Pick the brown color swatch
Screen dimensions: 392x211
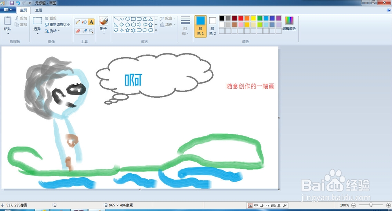pos(234,24)
